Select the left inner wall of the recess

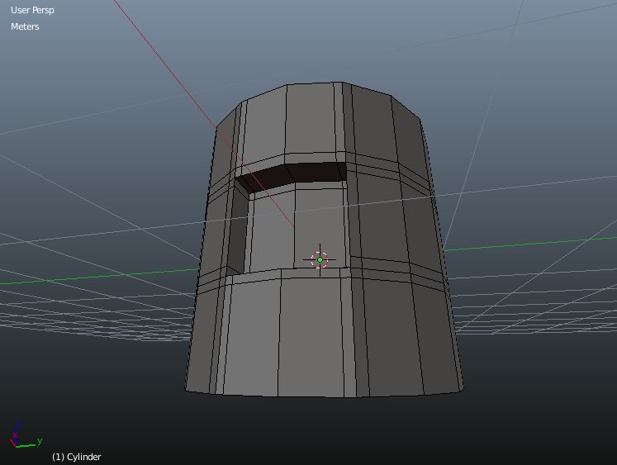tap(237, 230)
